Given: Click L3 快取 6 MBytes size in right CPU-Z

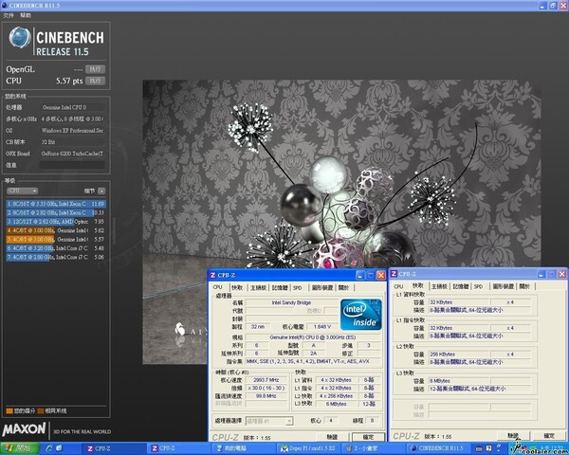Looking at the screenshot, I should point(459,381).
